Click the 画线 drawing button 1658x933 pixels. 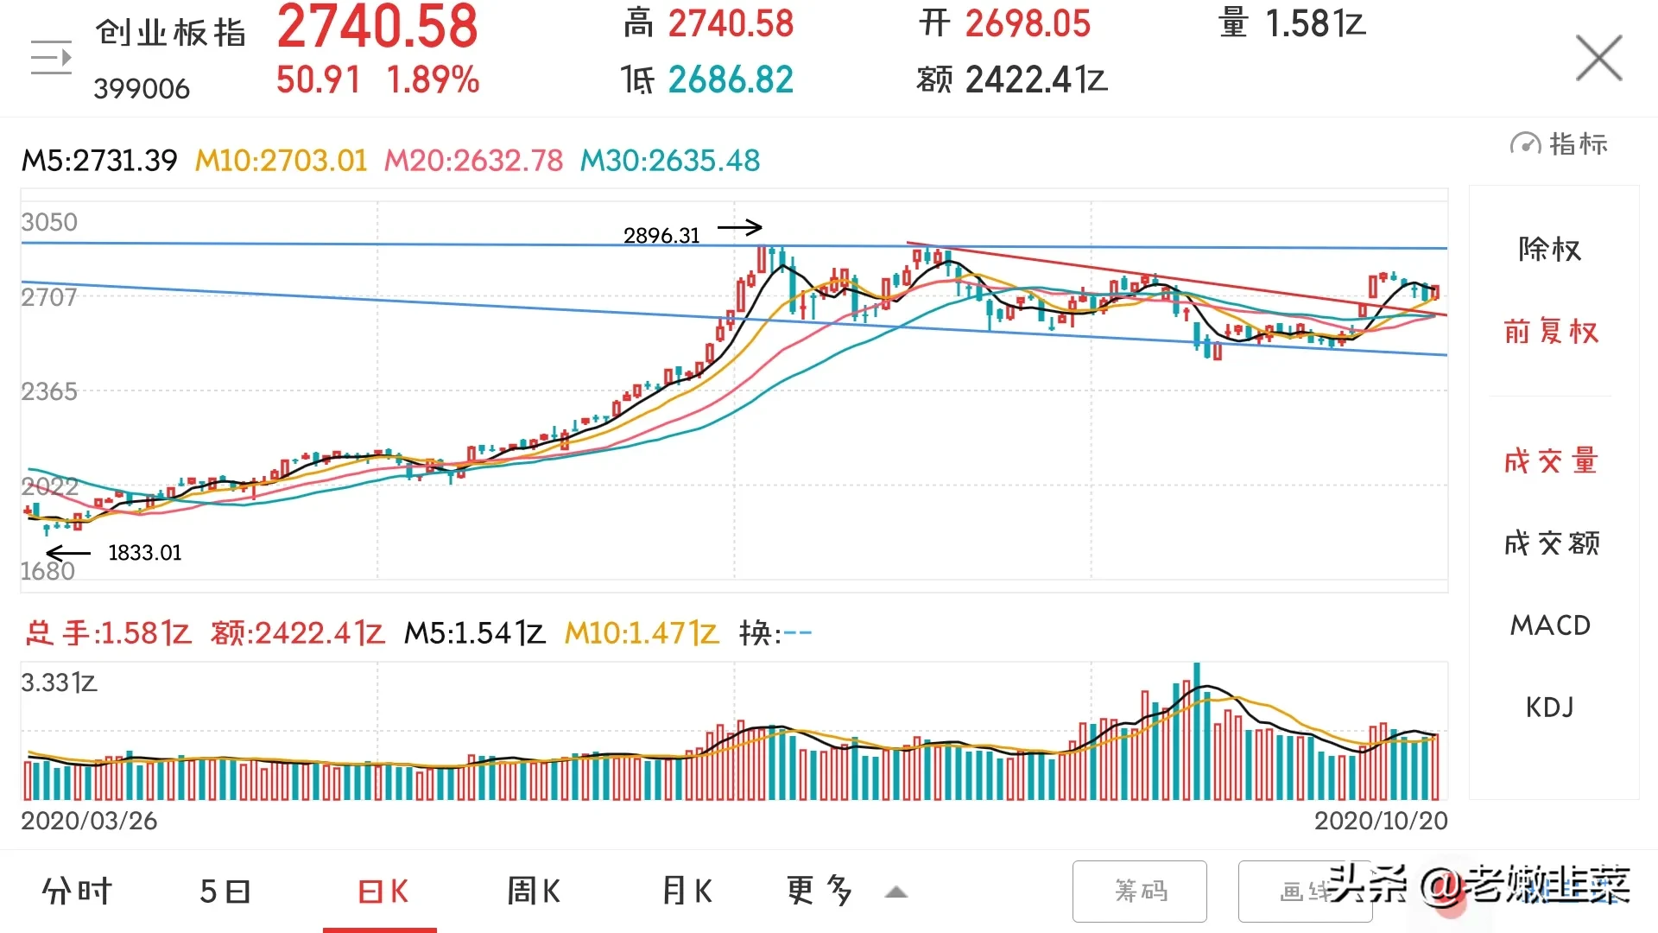tap(1305, 891)
